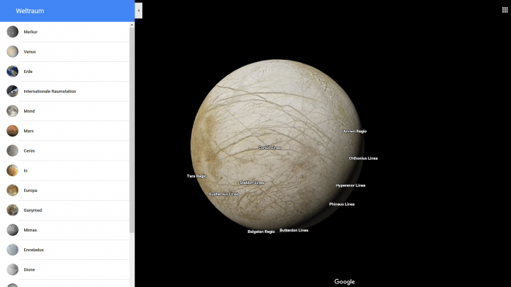
Task: Open the Enceladus list entry
Action: click(64, 250)
